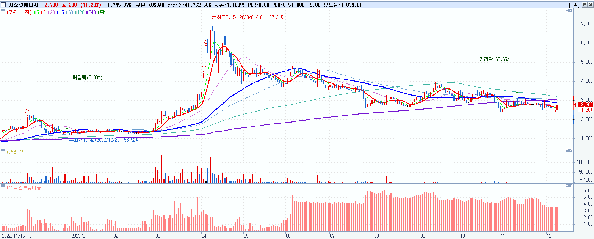The height and width of the screenshot is (239, 594).
Task: Click the red 2,780 current price tag on axis
Action: [x=586, y=104]
